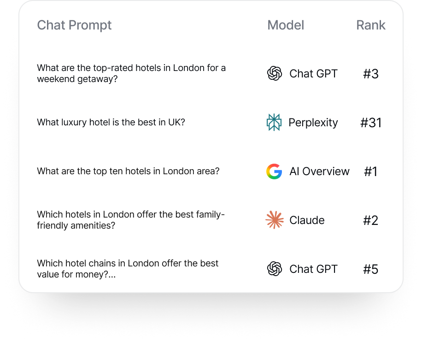The width and height of the screenshot is (422, 342).
Task: Sort by the Rank column header
Action: 371,25
